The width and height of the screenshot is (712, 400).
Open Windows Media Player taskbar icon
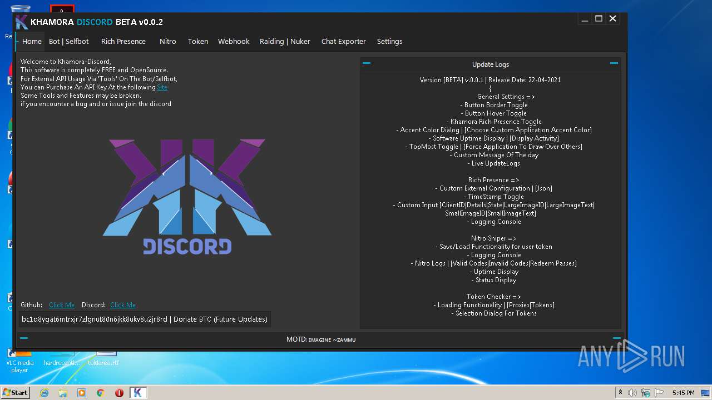click(x=82, y=393)
